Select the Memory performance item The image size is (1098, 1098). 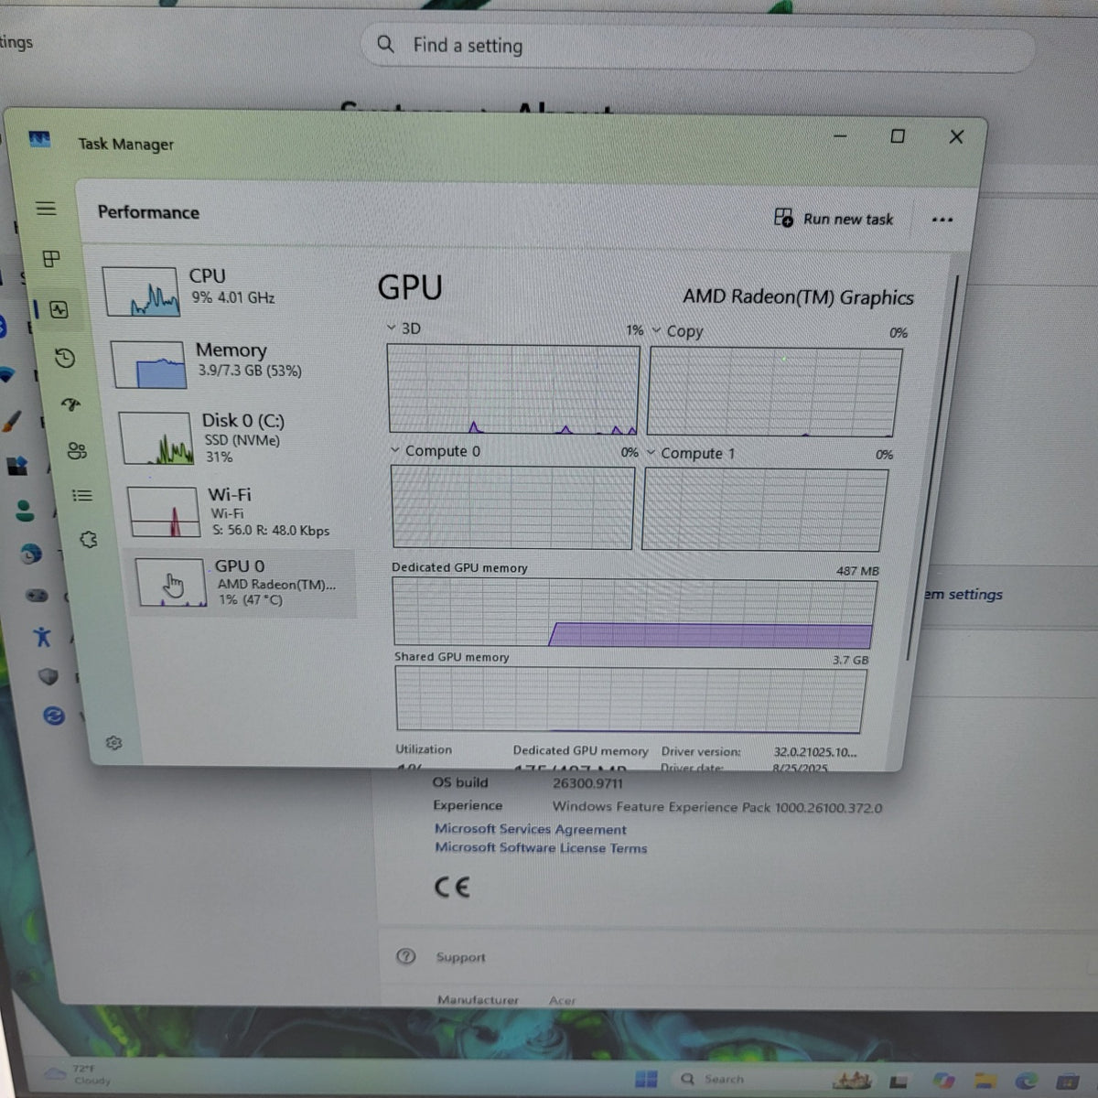click(x=231, y=361)
